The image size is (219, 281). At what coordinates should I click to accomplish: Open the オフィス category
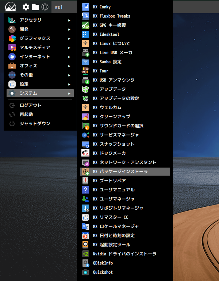click(x=40, y=66)
